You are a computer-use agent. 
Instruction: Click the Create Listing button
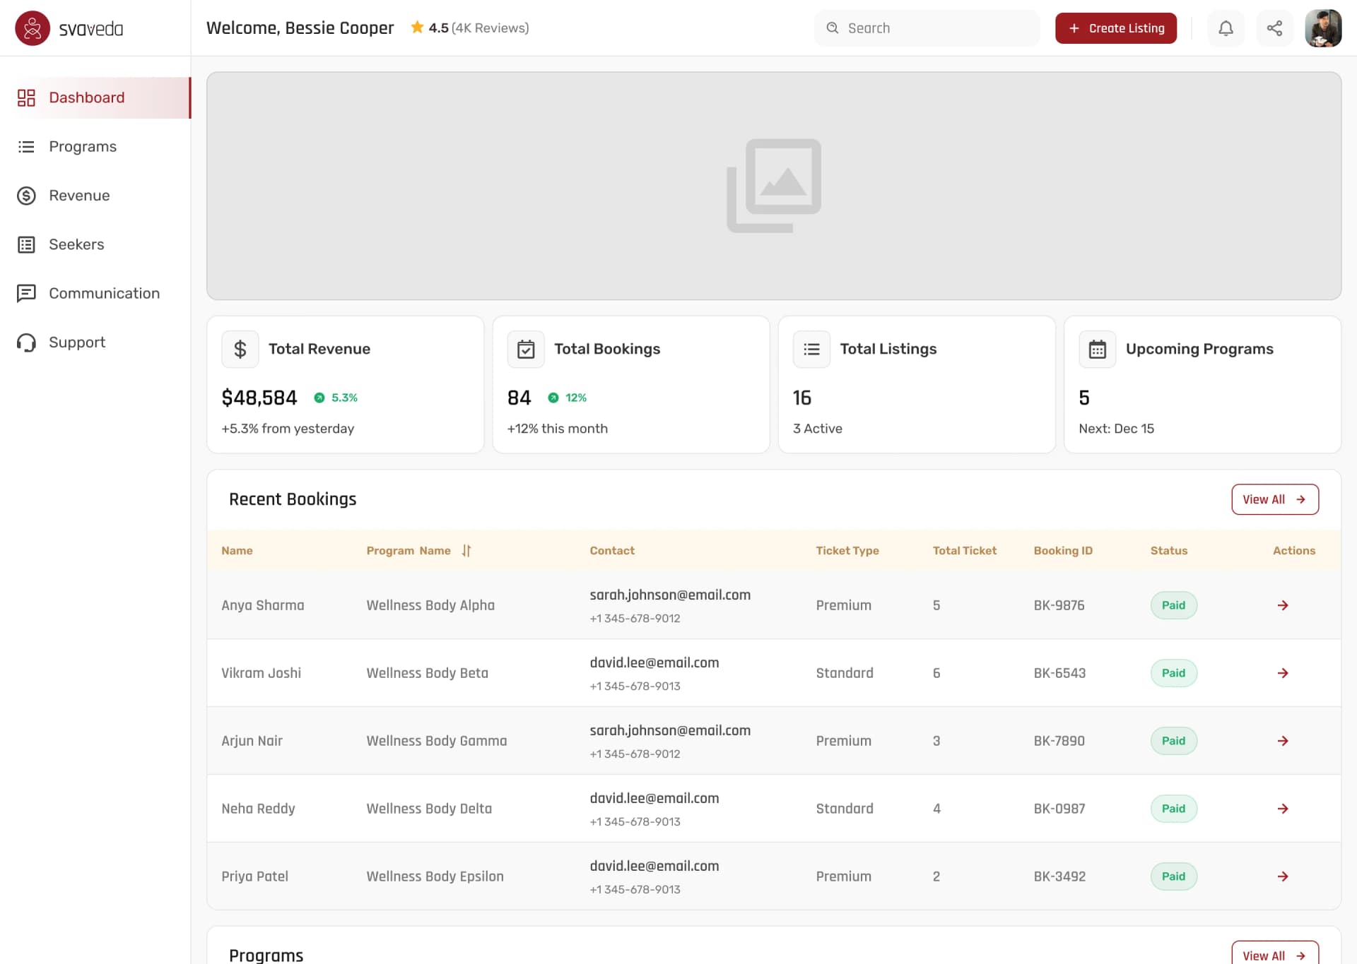click(1116, 28)
